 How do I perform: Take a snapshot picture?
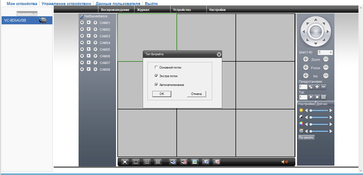pos(195,162)
